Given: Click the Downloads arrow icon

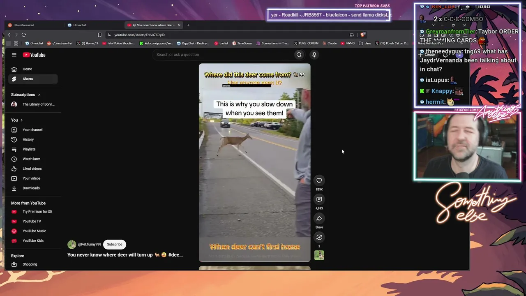Looking at the screenshot, I should click(14, 188).
